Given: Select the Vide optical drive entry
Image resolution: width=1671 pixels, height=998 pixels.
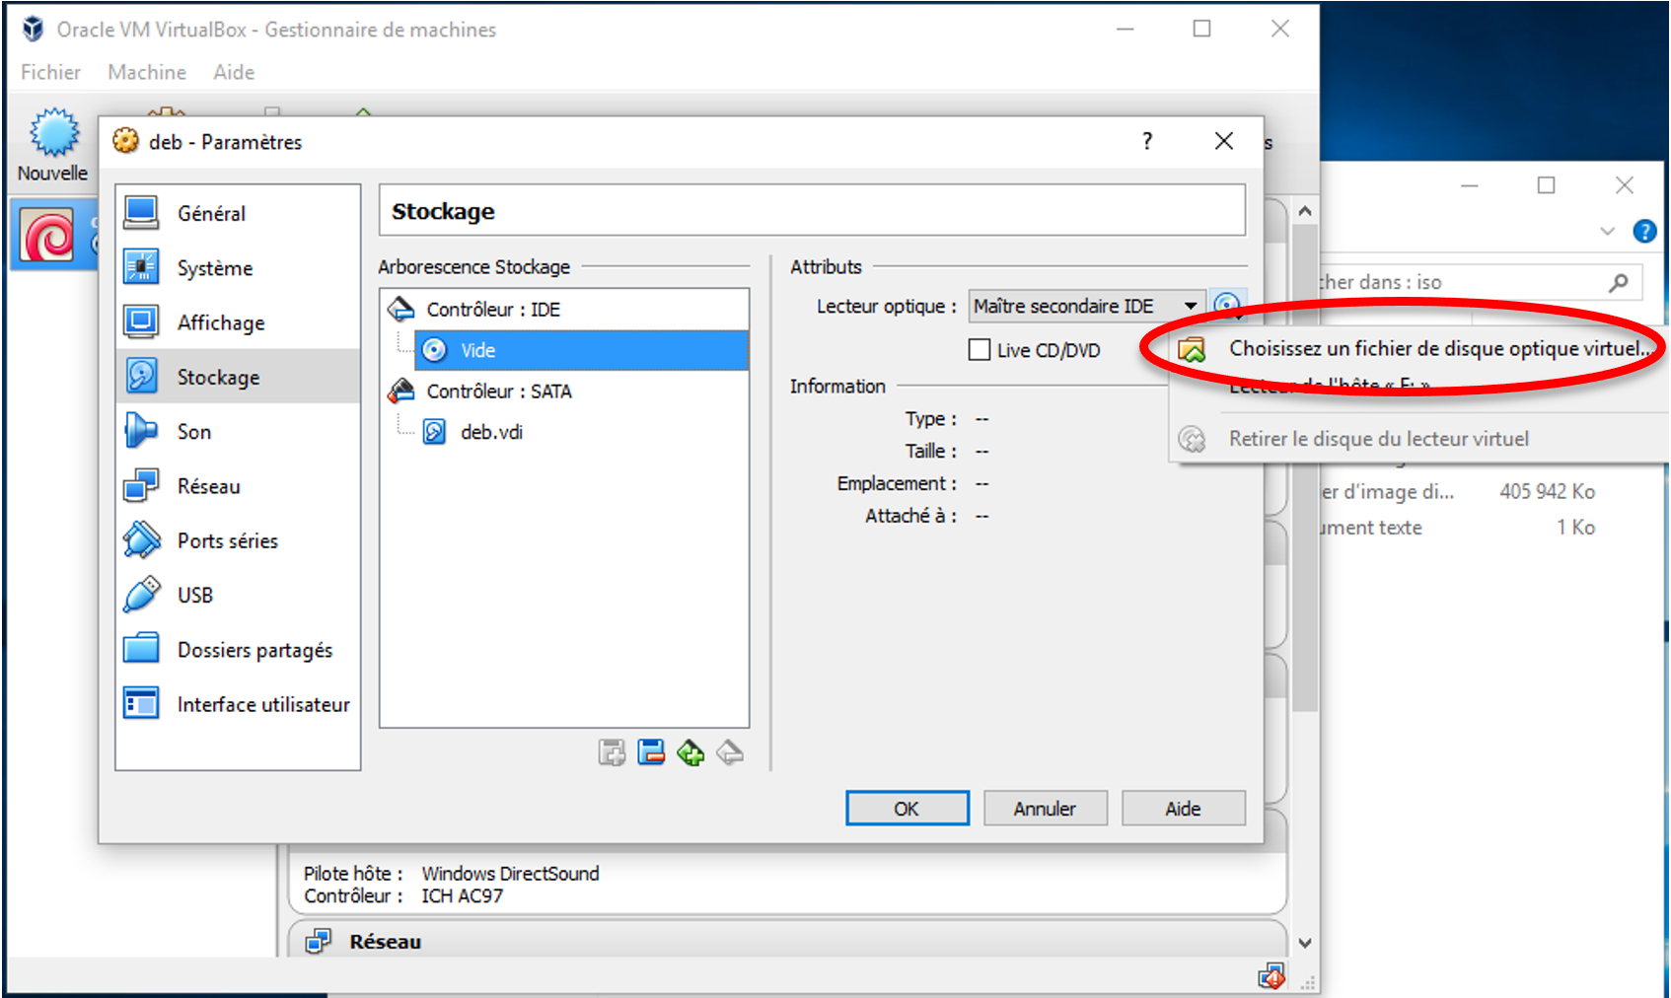Looking at the screenshot, I should [x=581, y=350].
